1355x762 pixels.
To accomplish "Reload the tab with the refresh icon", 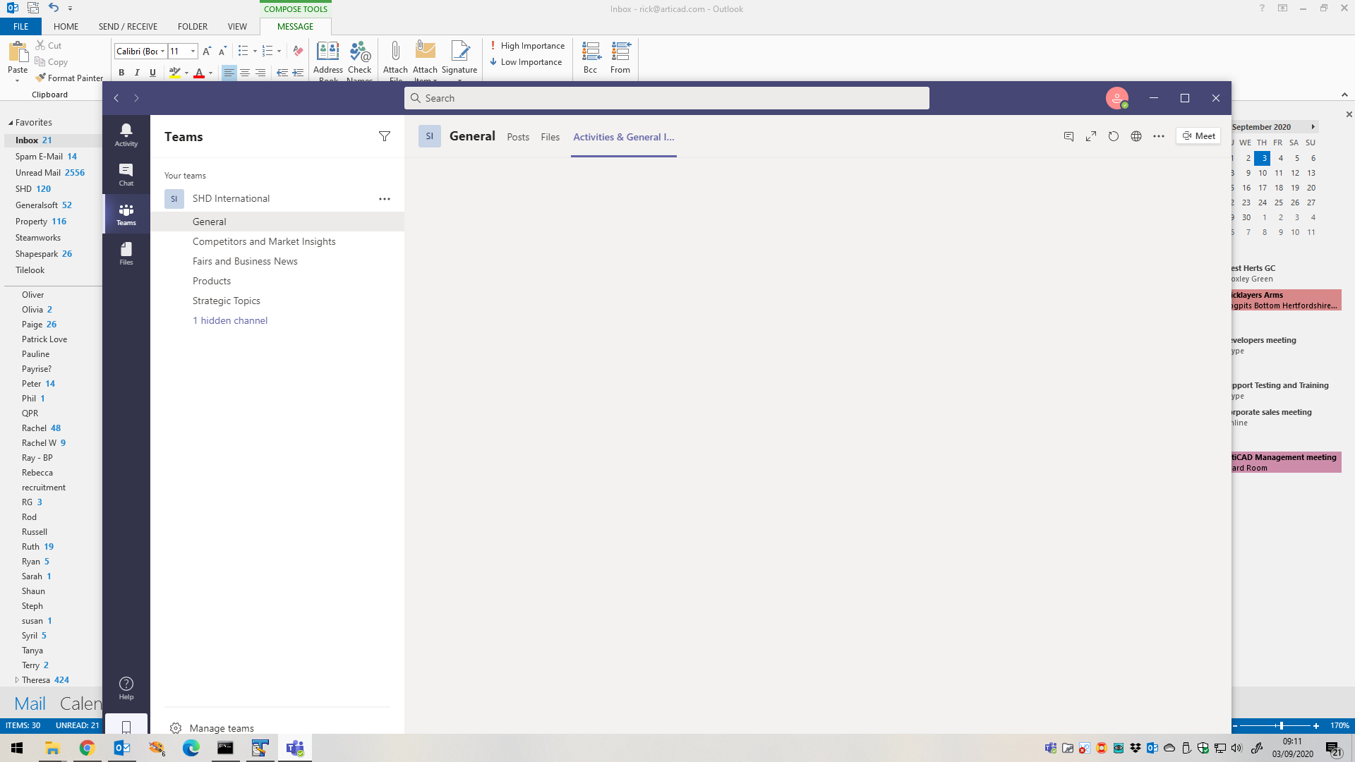I will [1114, 136].
